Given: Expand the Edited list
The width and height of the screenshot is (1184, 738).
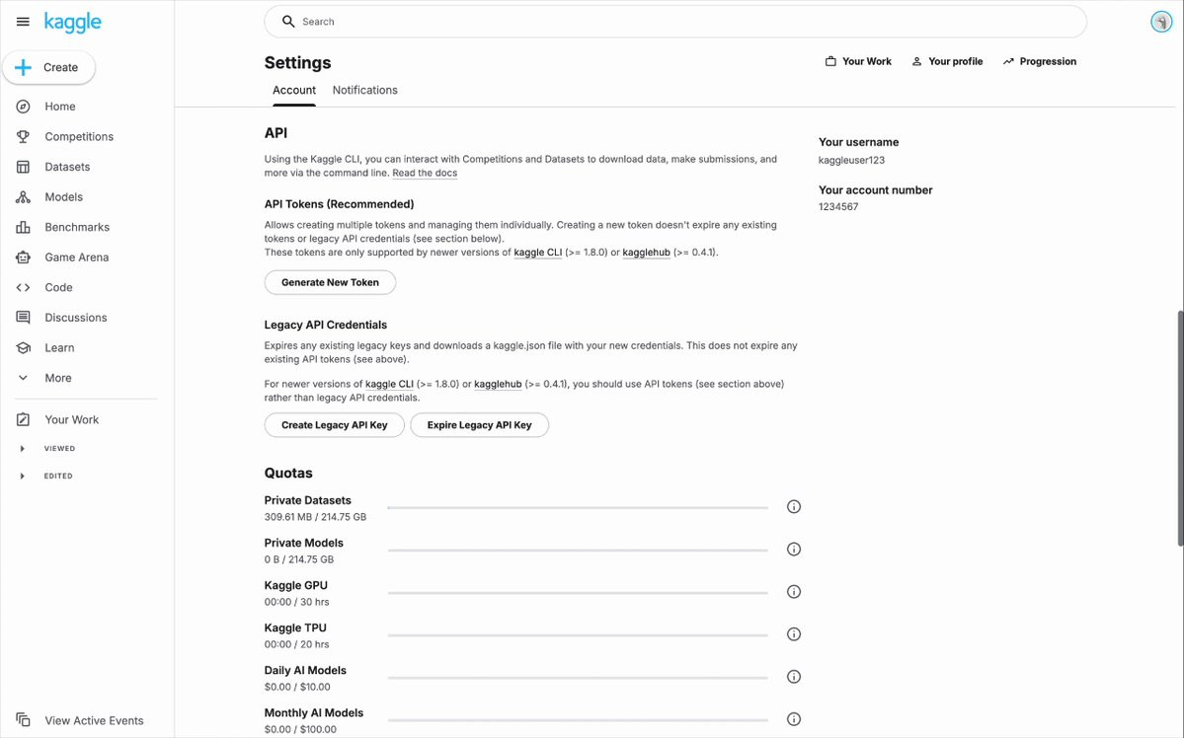Looking at the screenshot, I should pos(23,477).
